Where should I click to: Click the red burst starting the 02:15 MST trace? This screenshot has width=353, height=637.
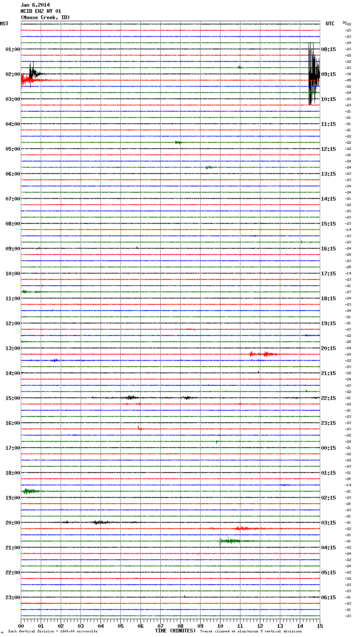click(31, 80)
